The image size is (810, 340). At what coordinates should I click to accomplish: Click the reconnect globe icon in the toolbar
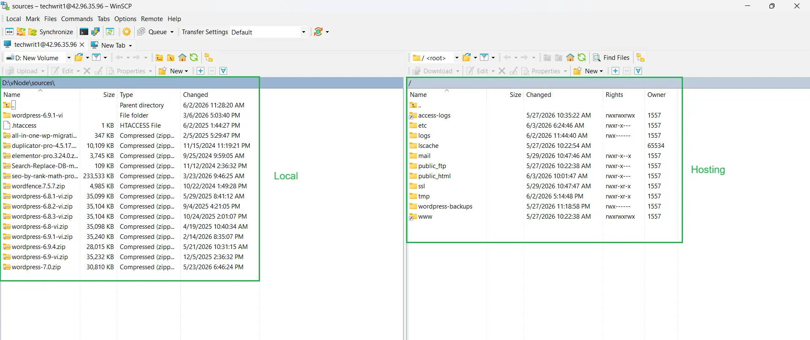tap(319, 32)
